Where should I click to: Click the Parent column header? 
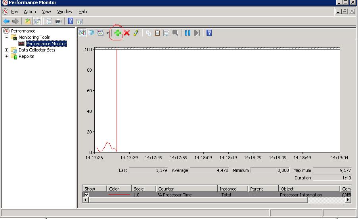(x=263, y=189)
